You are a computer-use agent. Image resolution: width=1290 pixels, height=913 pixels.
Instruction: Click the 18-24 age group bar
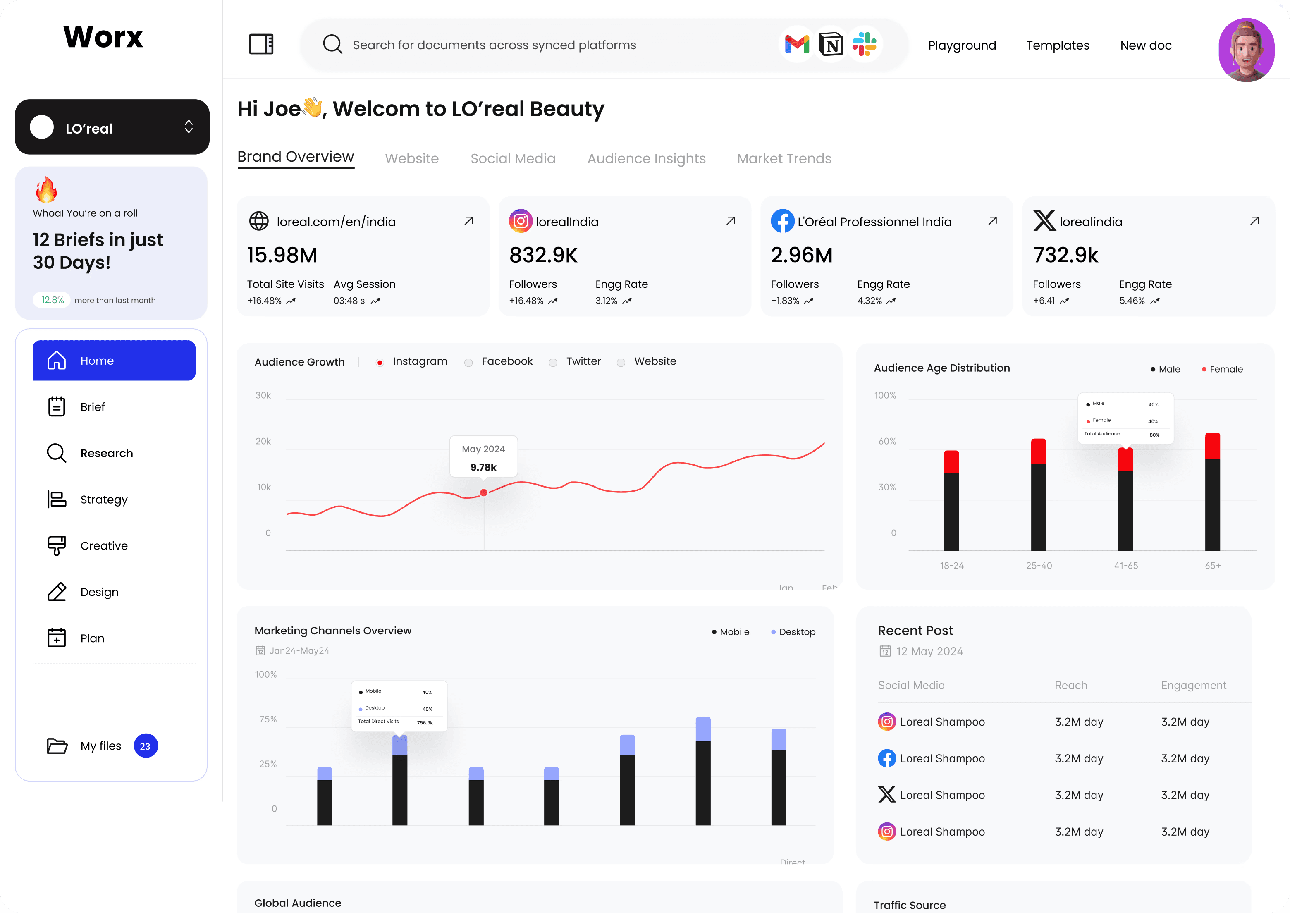951,500
